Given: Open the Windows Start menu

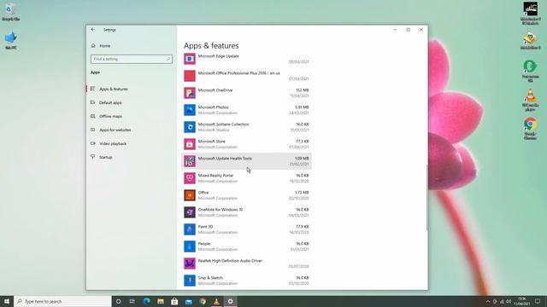Looking at the screenshot, I should [x=7, y=301].
